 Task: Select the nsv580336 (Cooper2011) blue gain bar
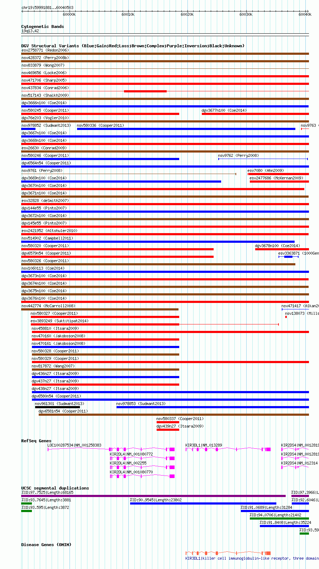pos(186,129)
